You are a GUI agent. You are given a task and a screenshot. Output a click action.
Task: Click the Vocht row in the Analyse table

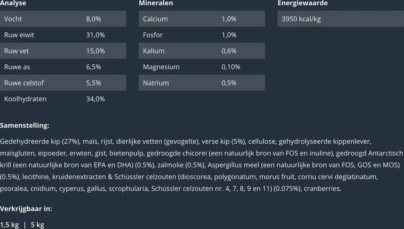click(63, 19)
